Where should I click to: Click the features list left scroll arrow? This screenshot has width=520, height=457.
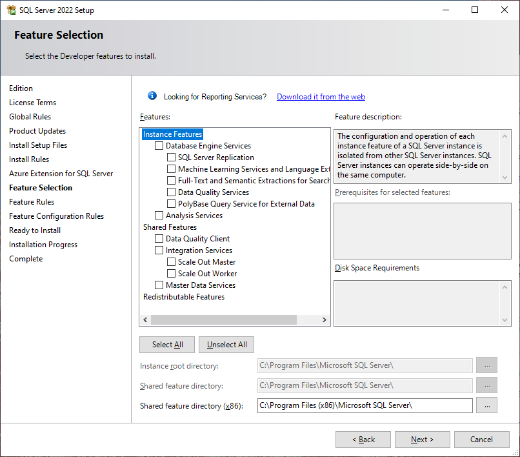pos(145,320)
